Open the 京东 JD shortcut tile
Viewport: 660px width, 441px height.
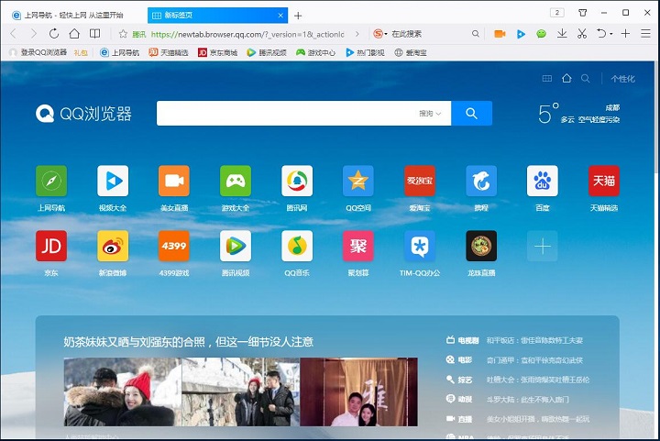[51, 246]
